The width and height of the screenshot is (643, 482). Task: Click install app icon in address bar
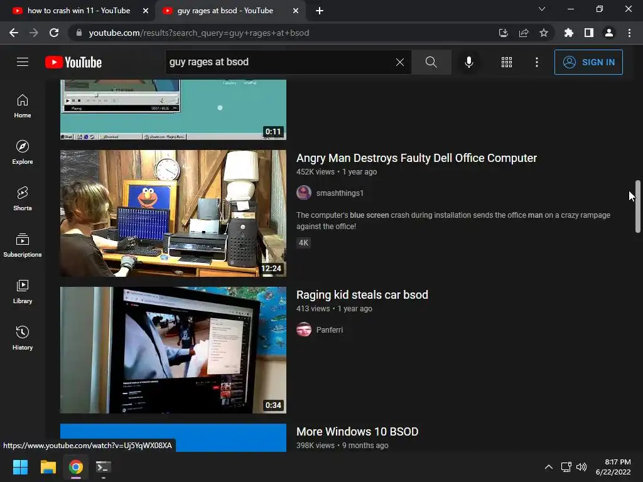click(503, 33)
